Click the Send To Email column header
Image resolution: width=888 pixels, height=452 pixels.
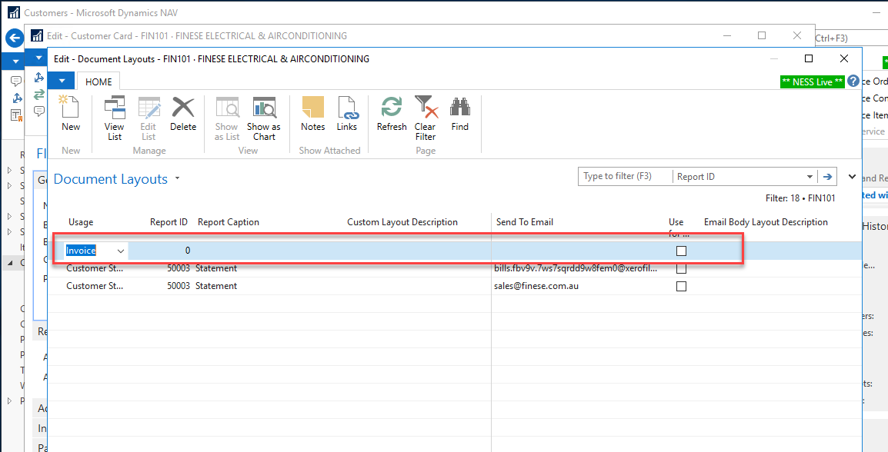[x=525, y=222]
